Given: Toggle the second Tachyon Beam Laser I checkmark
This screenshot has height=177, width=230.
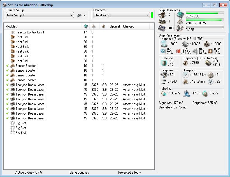Looking at the screenshot, I should click(x=7, y=90).
